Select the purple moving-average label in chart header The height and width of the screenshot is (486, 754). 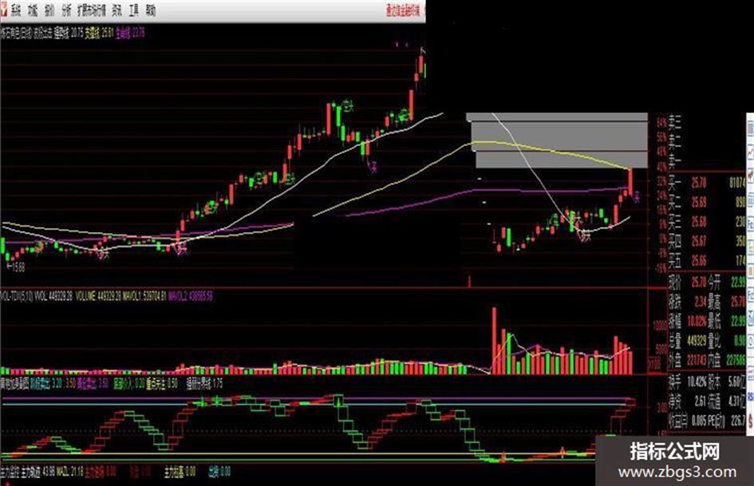(130, 34)
